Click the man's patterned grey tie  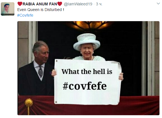click(x=40, y=72)
